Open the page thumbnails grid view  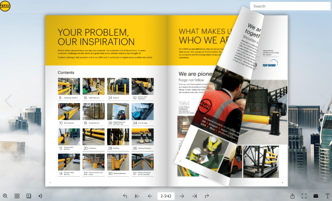(17, 196)
